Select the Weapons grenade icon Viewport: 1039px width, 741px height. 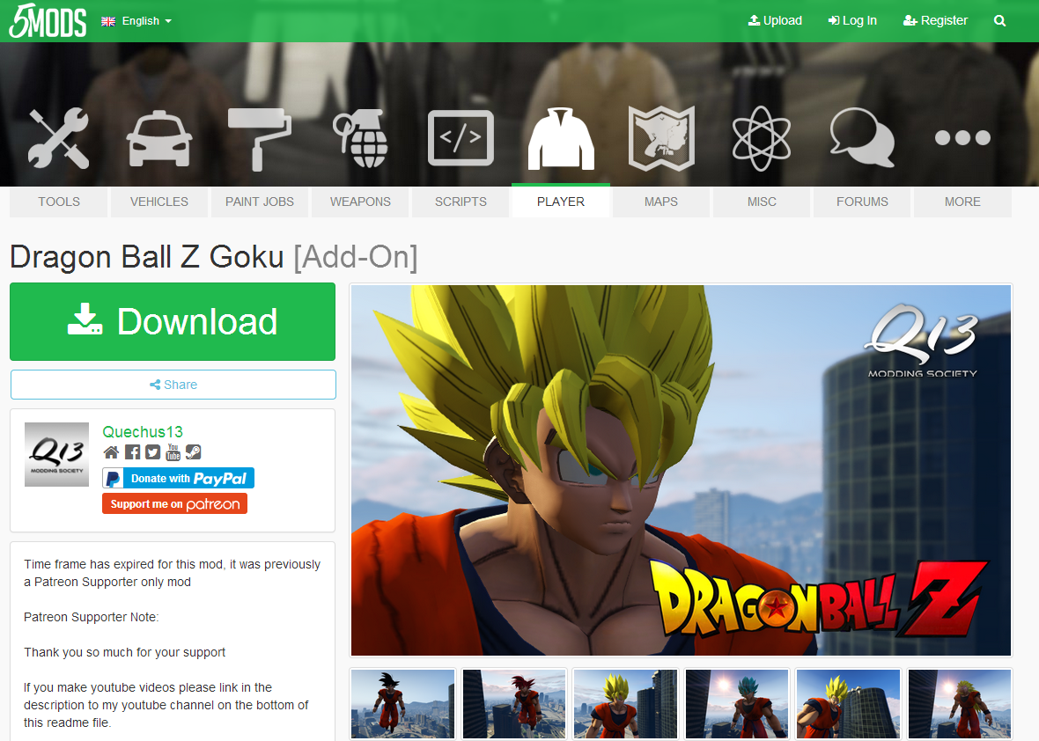360,138
